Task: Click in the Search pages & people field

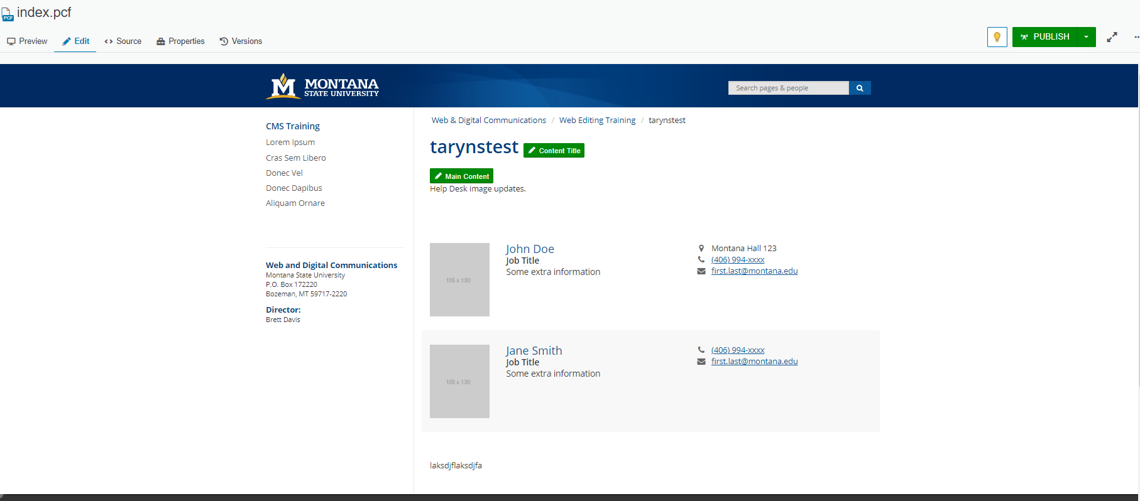Action: point(788,88)
